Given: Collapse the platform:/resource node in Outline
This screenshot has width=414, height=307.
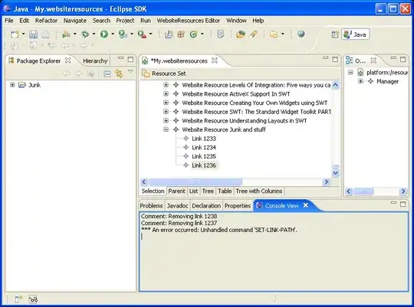Looking at the screenshot, I should pyautogui.click(x=350, y=72).
